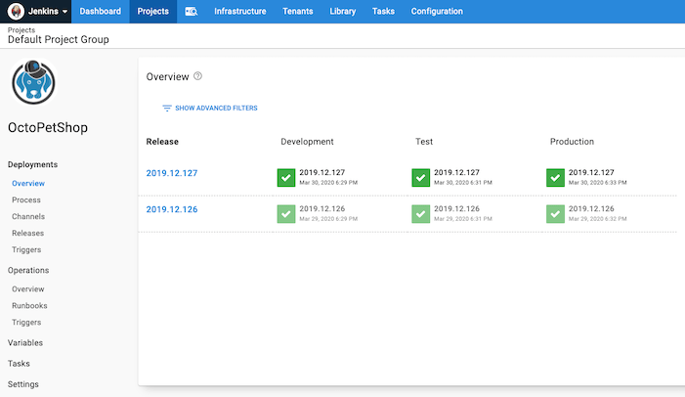Viewport: 685px width, 397px height.
Task: Open Releases in the sidebar
Action: (x=28, y=233)
